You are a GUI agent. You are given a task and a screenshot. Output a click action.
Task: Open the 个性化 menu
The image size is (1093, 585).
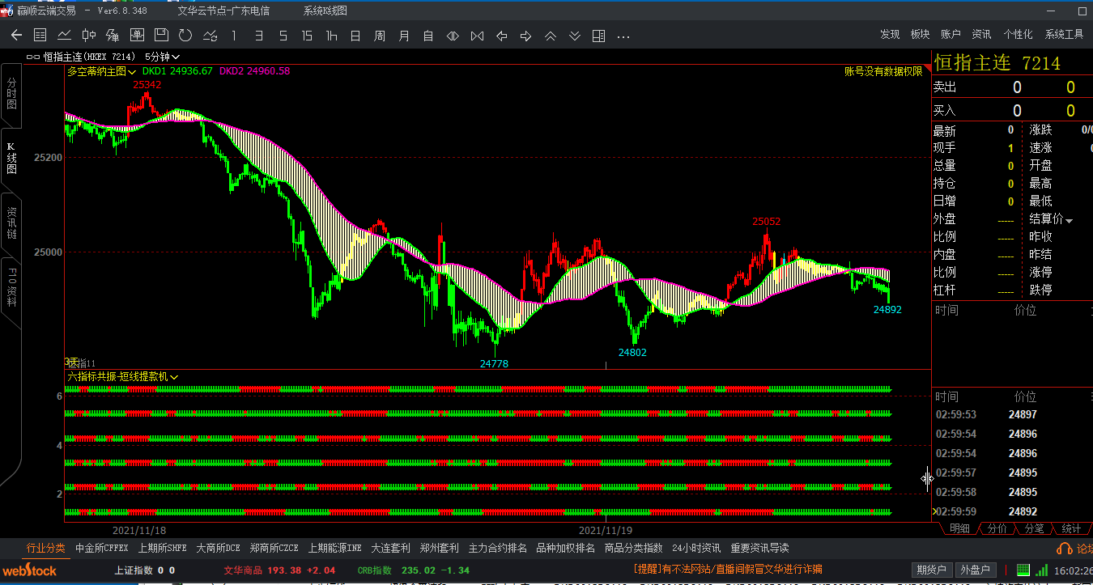(1018, 34)
